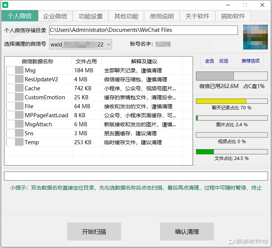The height and width of the screenshot is (248, 272).
Task: Click the 253 KB size cell
Action: [x=83, y=142]
